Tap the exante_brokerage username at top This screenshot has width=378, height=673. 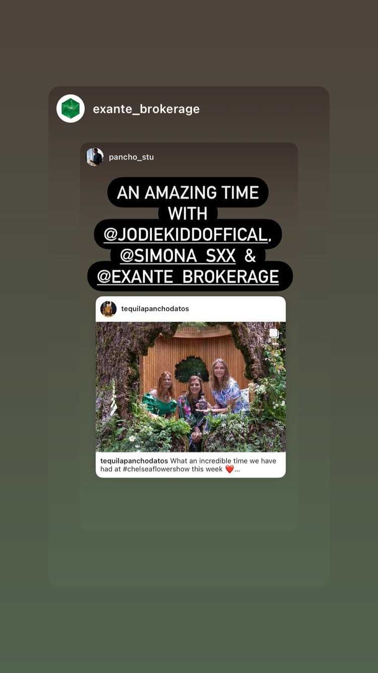(x=146, y=109)
